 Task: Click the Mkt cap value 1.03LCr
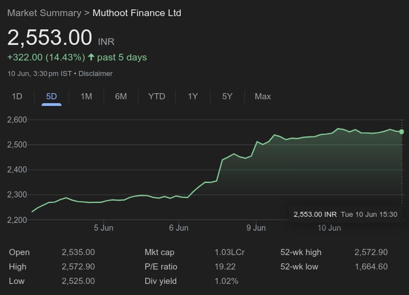[229, 252]
